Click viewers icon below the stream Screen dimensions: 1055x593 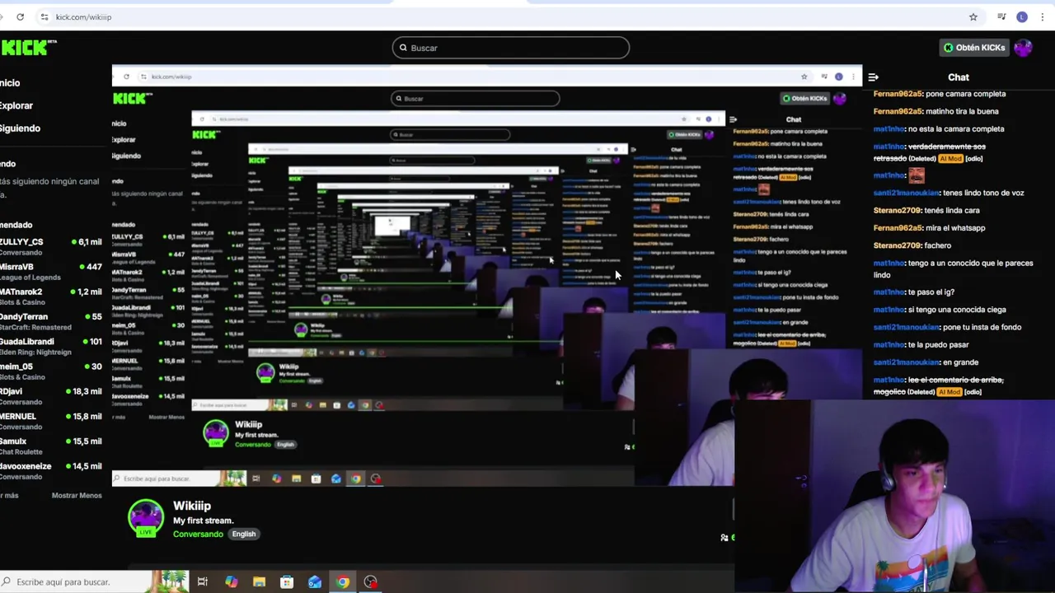(x=724, y=537)
